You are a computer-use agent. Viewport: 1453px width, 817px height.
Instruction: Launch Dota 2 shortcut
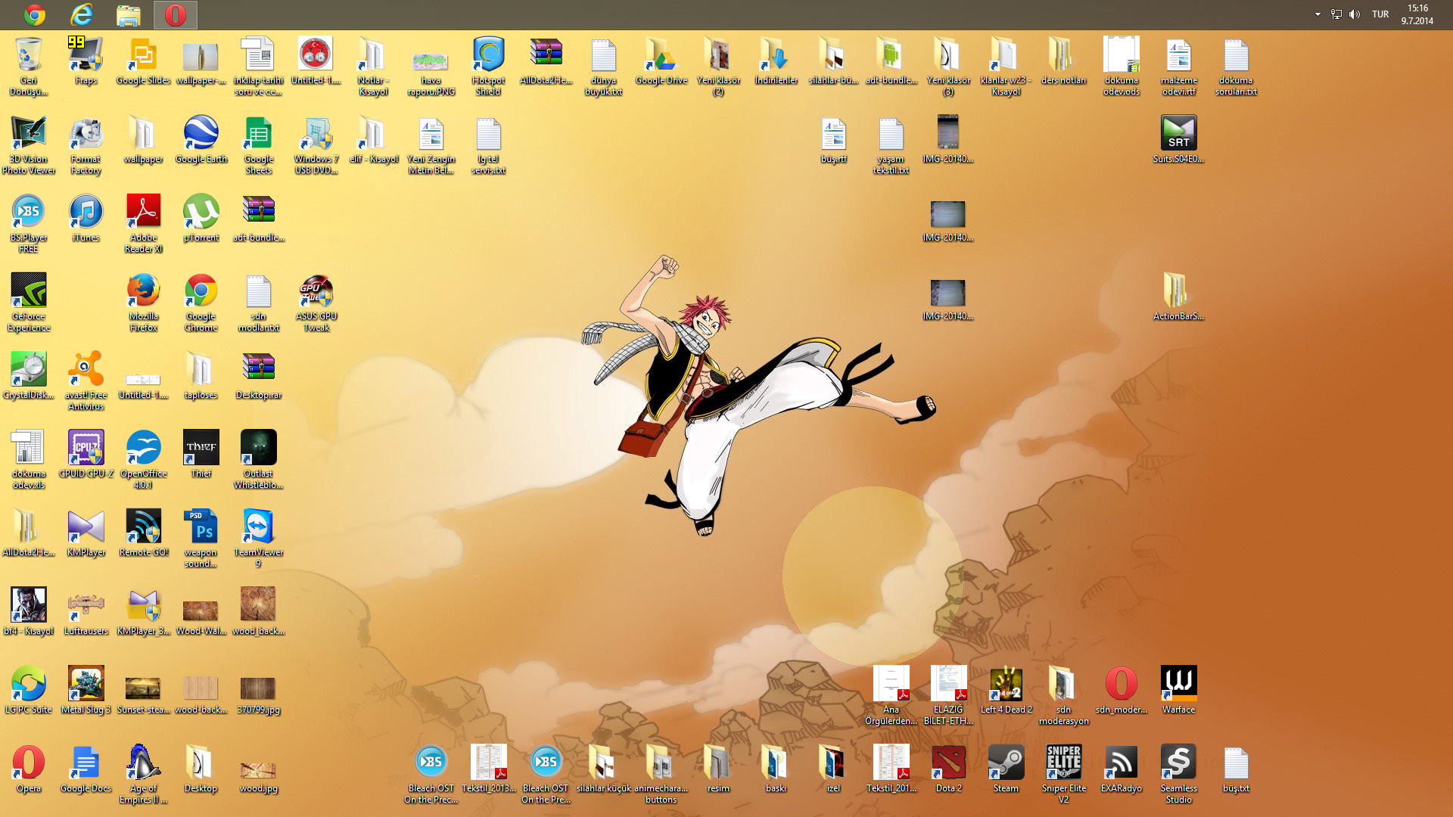click(949, 769)
